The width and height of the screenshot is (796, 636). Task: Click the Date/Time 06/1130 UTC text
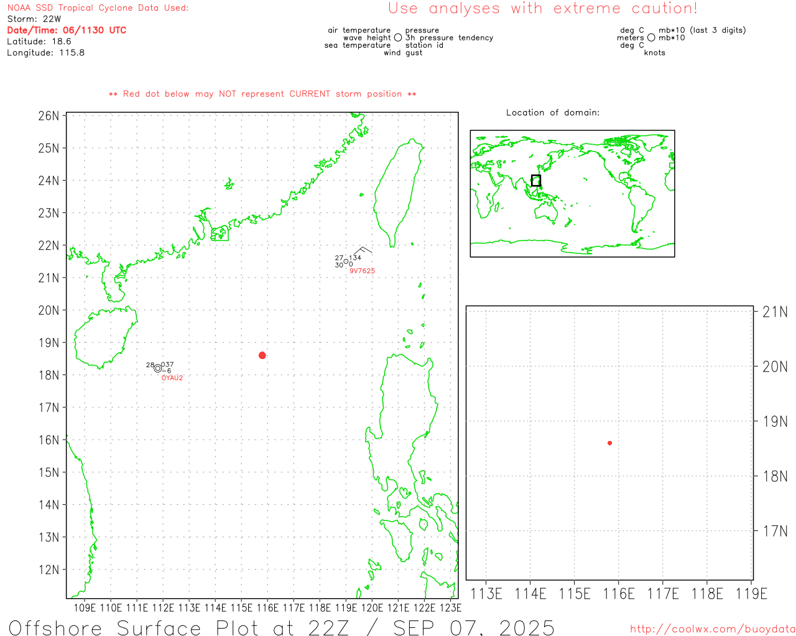[x=67, y=30]
